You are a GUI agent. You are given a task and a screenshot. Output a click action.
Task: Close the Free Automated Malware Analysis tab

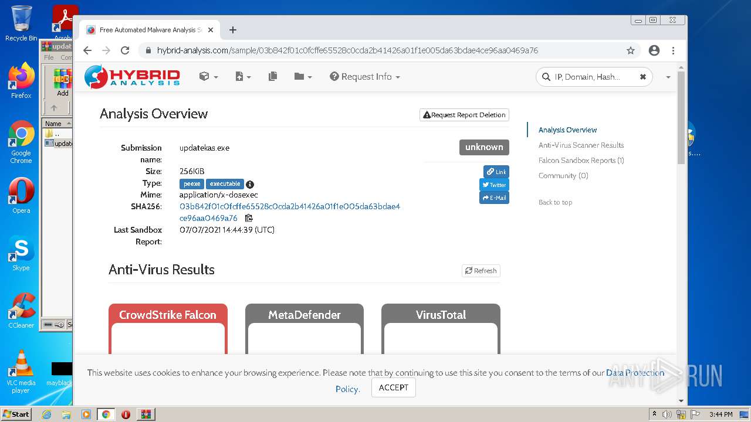(211, 30)
